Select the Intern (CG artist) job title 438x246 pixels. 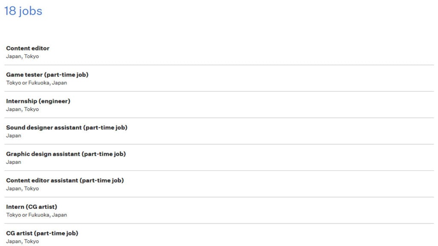(x=32, y=207)
